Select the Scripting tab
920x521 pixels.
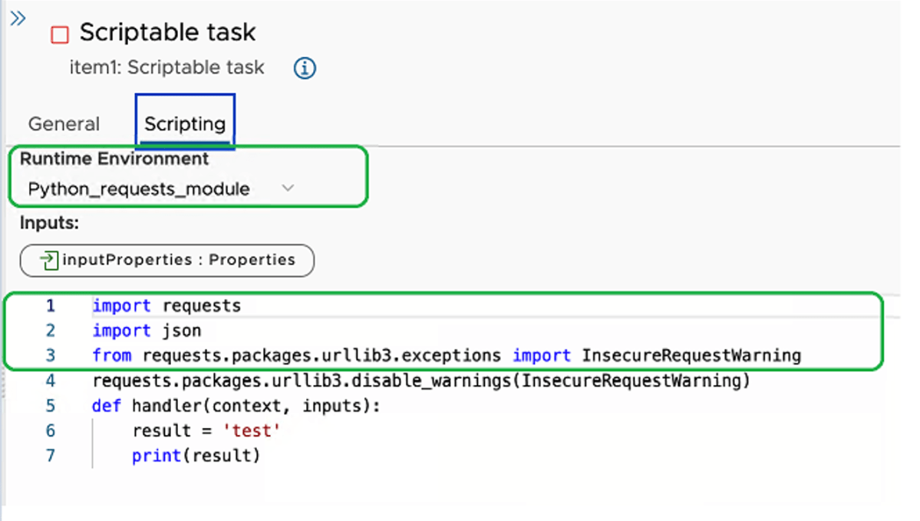[184, 123]
